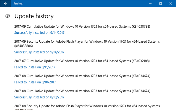Select the 2017-08 Adobe Flash Player update title
The height and width of the screenshot is (110, 176).
click(x=87, y=106)
